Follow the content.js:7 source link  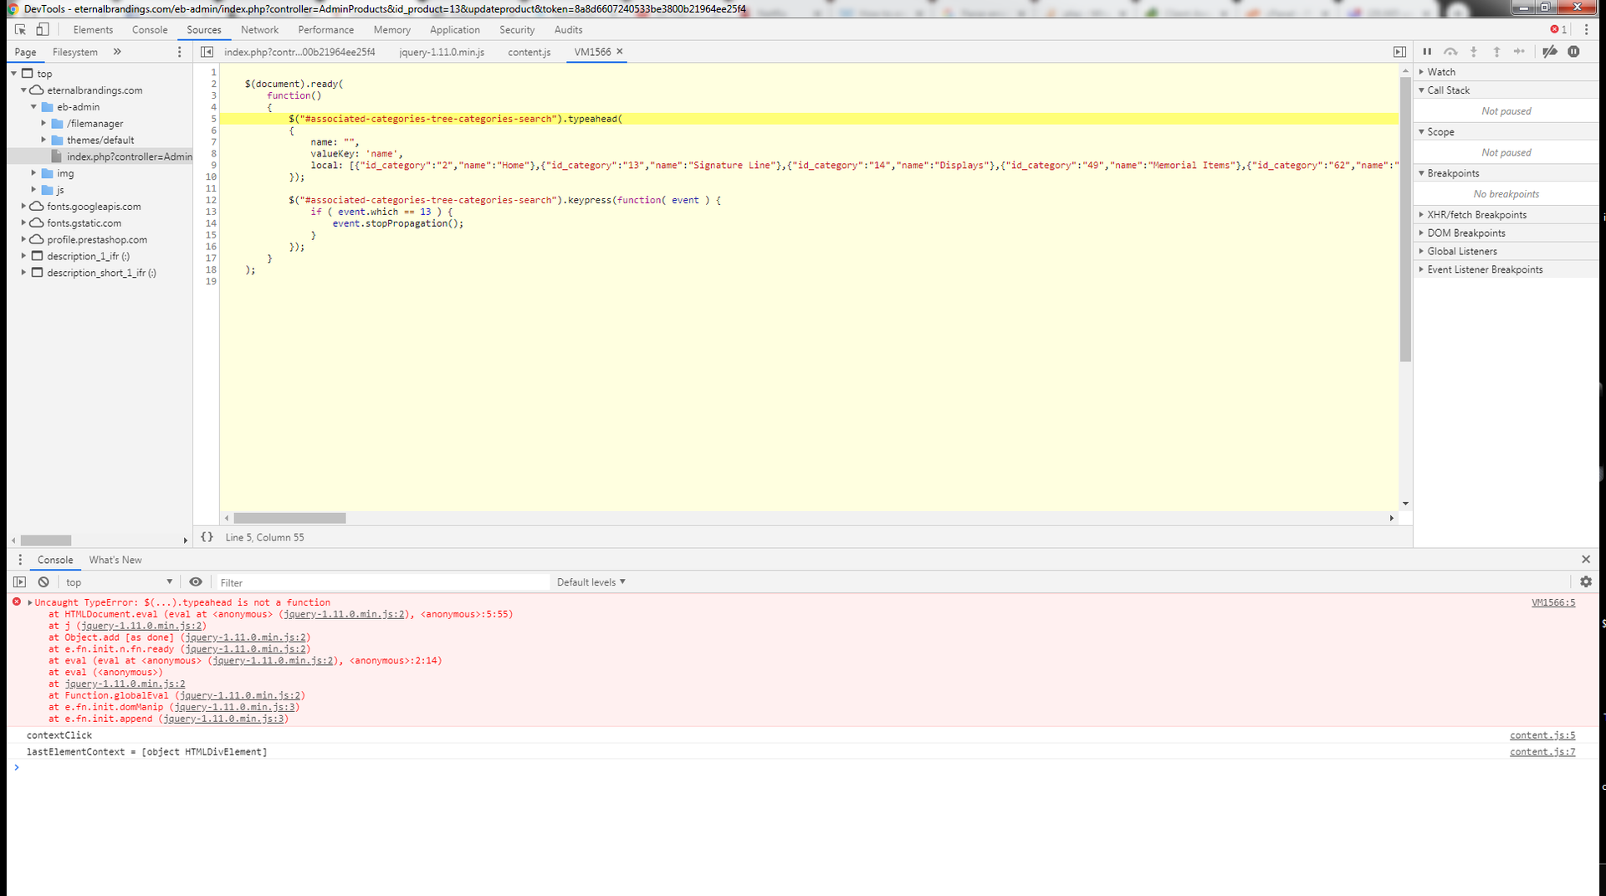[x=1542, y=752]
